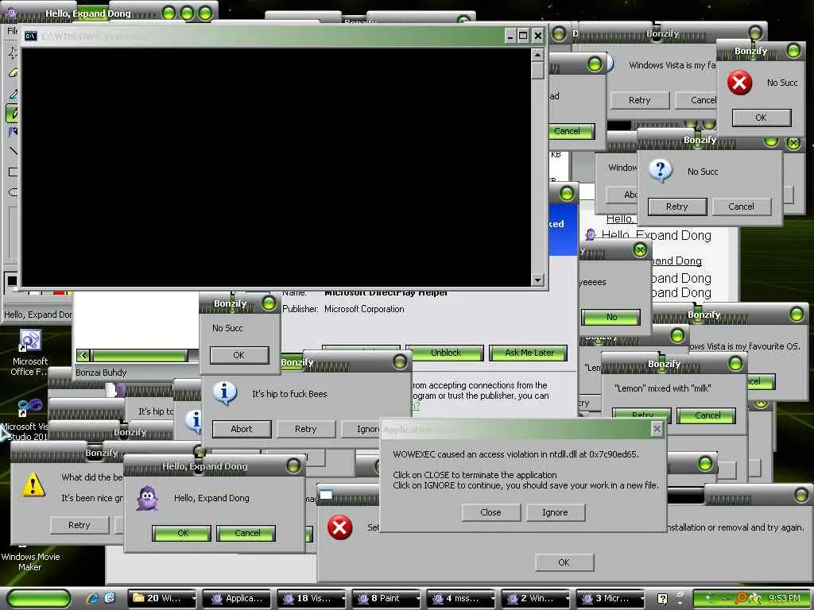This screenshot has height=610, width=814.
Task: Open the 20 Windows Explorer taskbar group
Action: tap(162, 598)
